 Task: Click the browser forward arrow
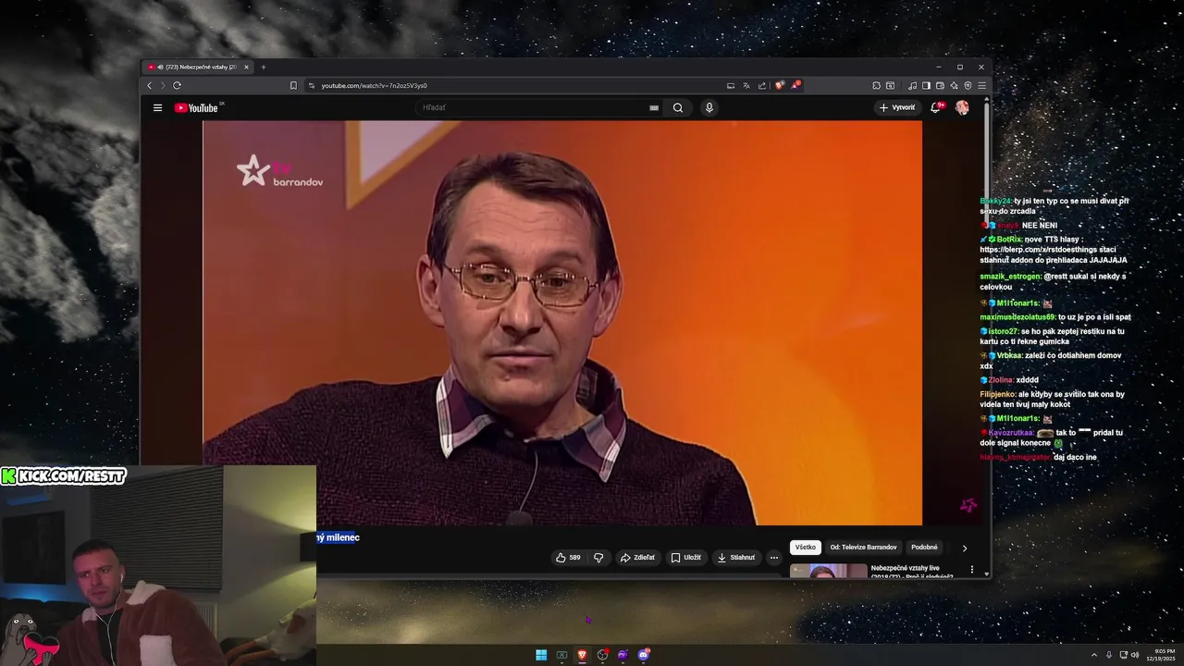(x=163, y=85)
